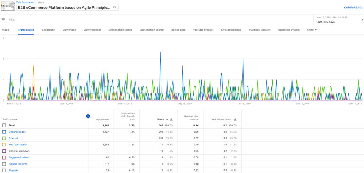Click the blue plus add-metric icon

tap(88, 116)
